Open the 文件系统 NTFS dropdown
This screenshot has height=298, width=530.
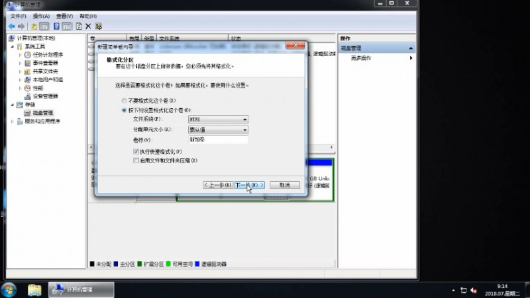coord(219,120)
